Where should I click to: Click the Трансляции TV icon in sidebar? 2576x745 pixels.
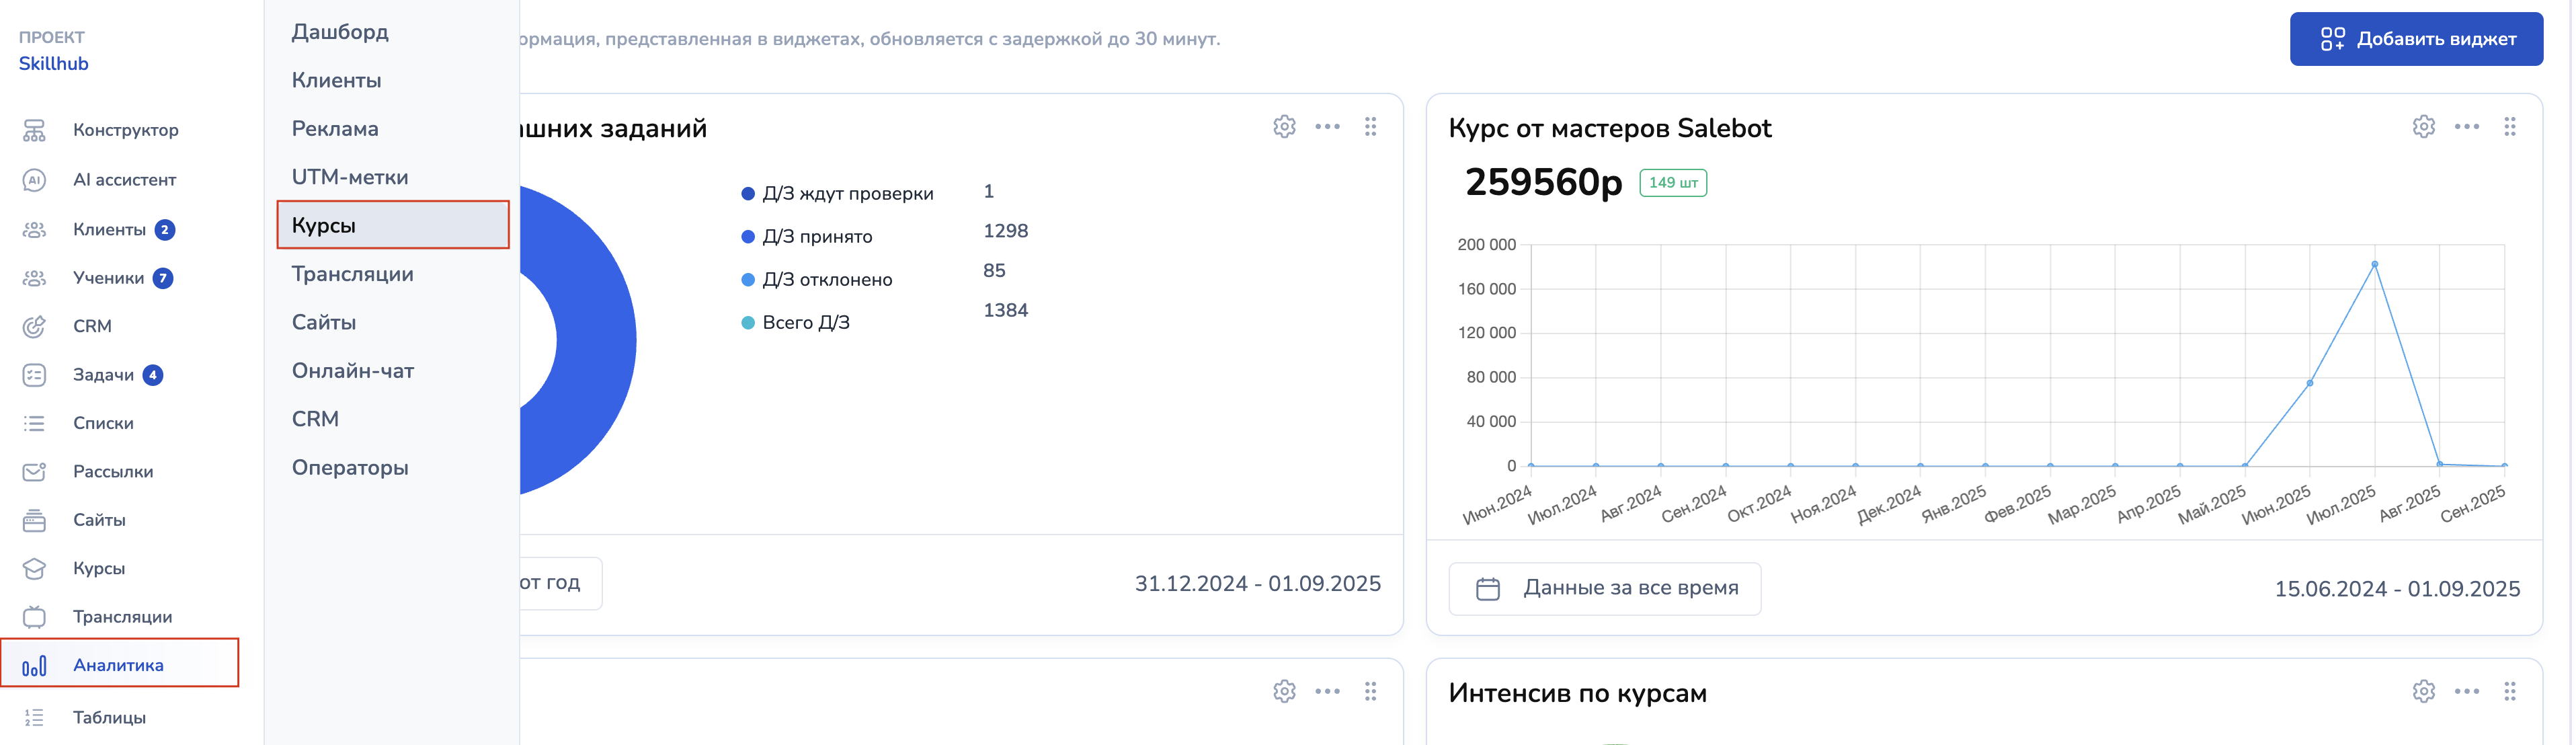pyautogui.click(x=34, y=617)
